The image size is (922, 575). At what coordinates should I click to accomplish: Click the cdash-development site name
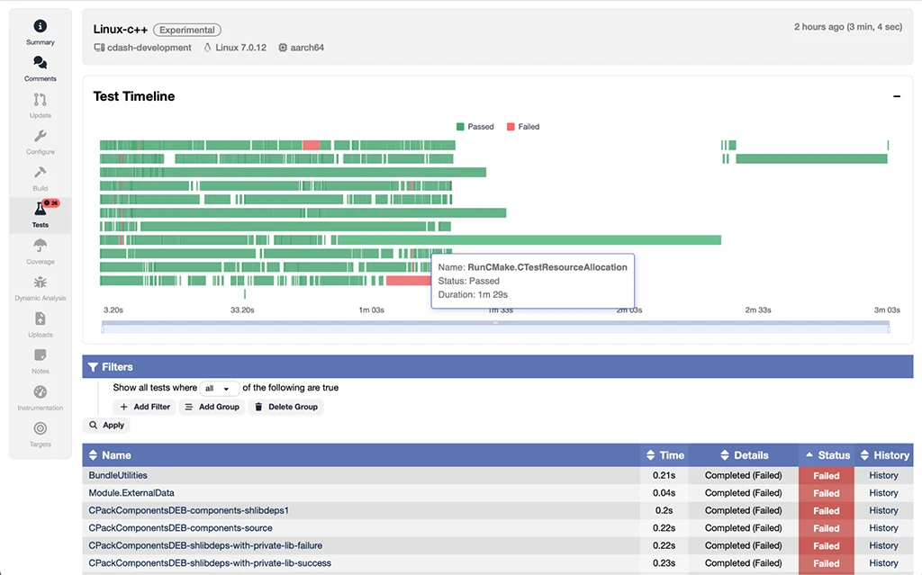click(149, 48)
